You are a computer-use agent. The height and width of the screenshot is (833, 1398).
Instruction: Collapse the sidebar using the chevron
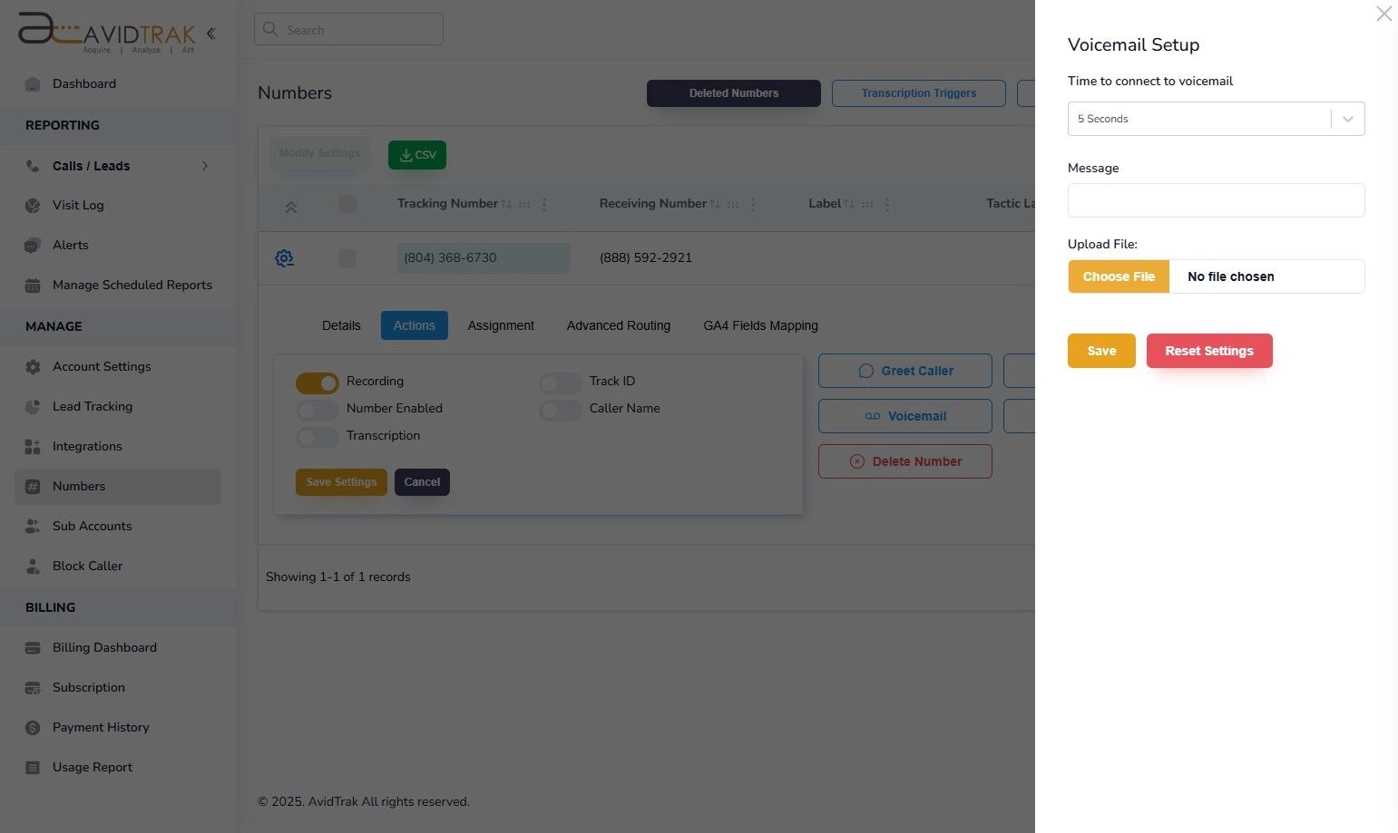pyautogui.click(x=210, y=34)
